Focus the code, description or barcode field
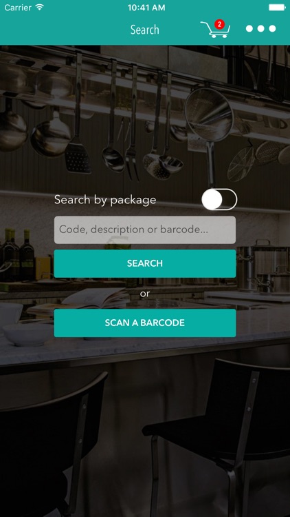This screenshot has width=290, height=517. 145,230
